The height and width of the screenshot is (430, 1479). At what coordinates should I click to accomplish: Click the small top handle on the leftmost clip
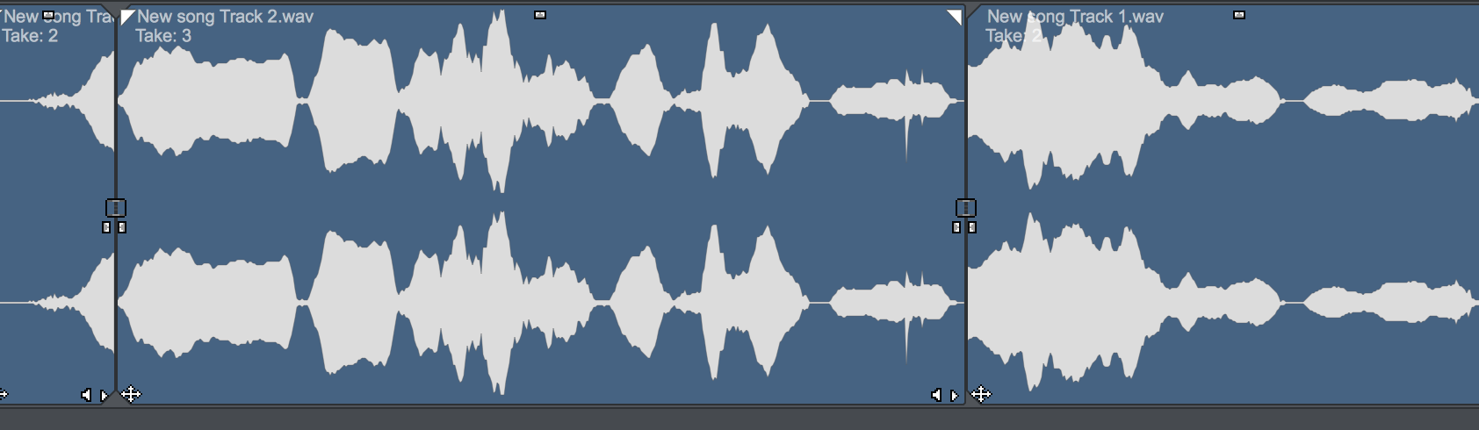pyautogui.click(x=48, y=15)
